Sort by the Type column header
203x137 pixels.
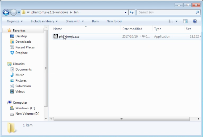coord(158,29)
